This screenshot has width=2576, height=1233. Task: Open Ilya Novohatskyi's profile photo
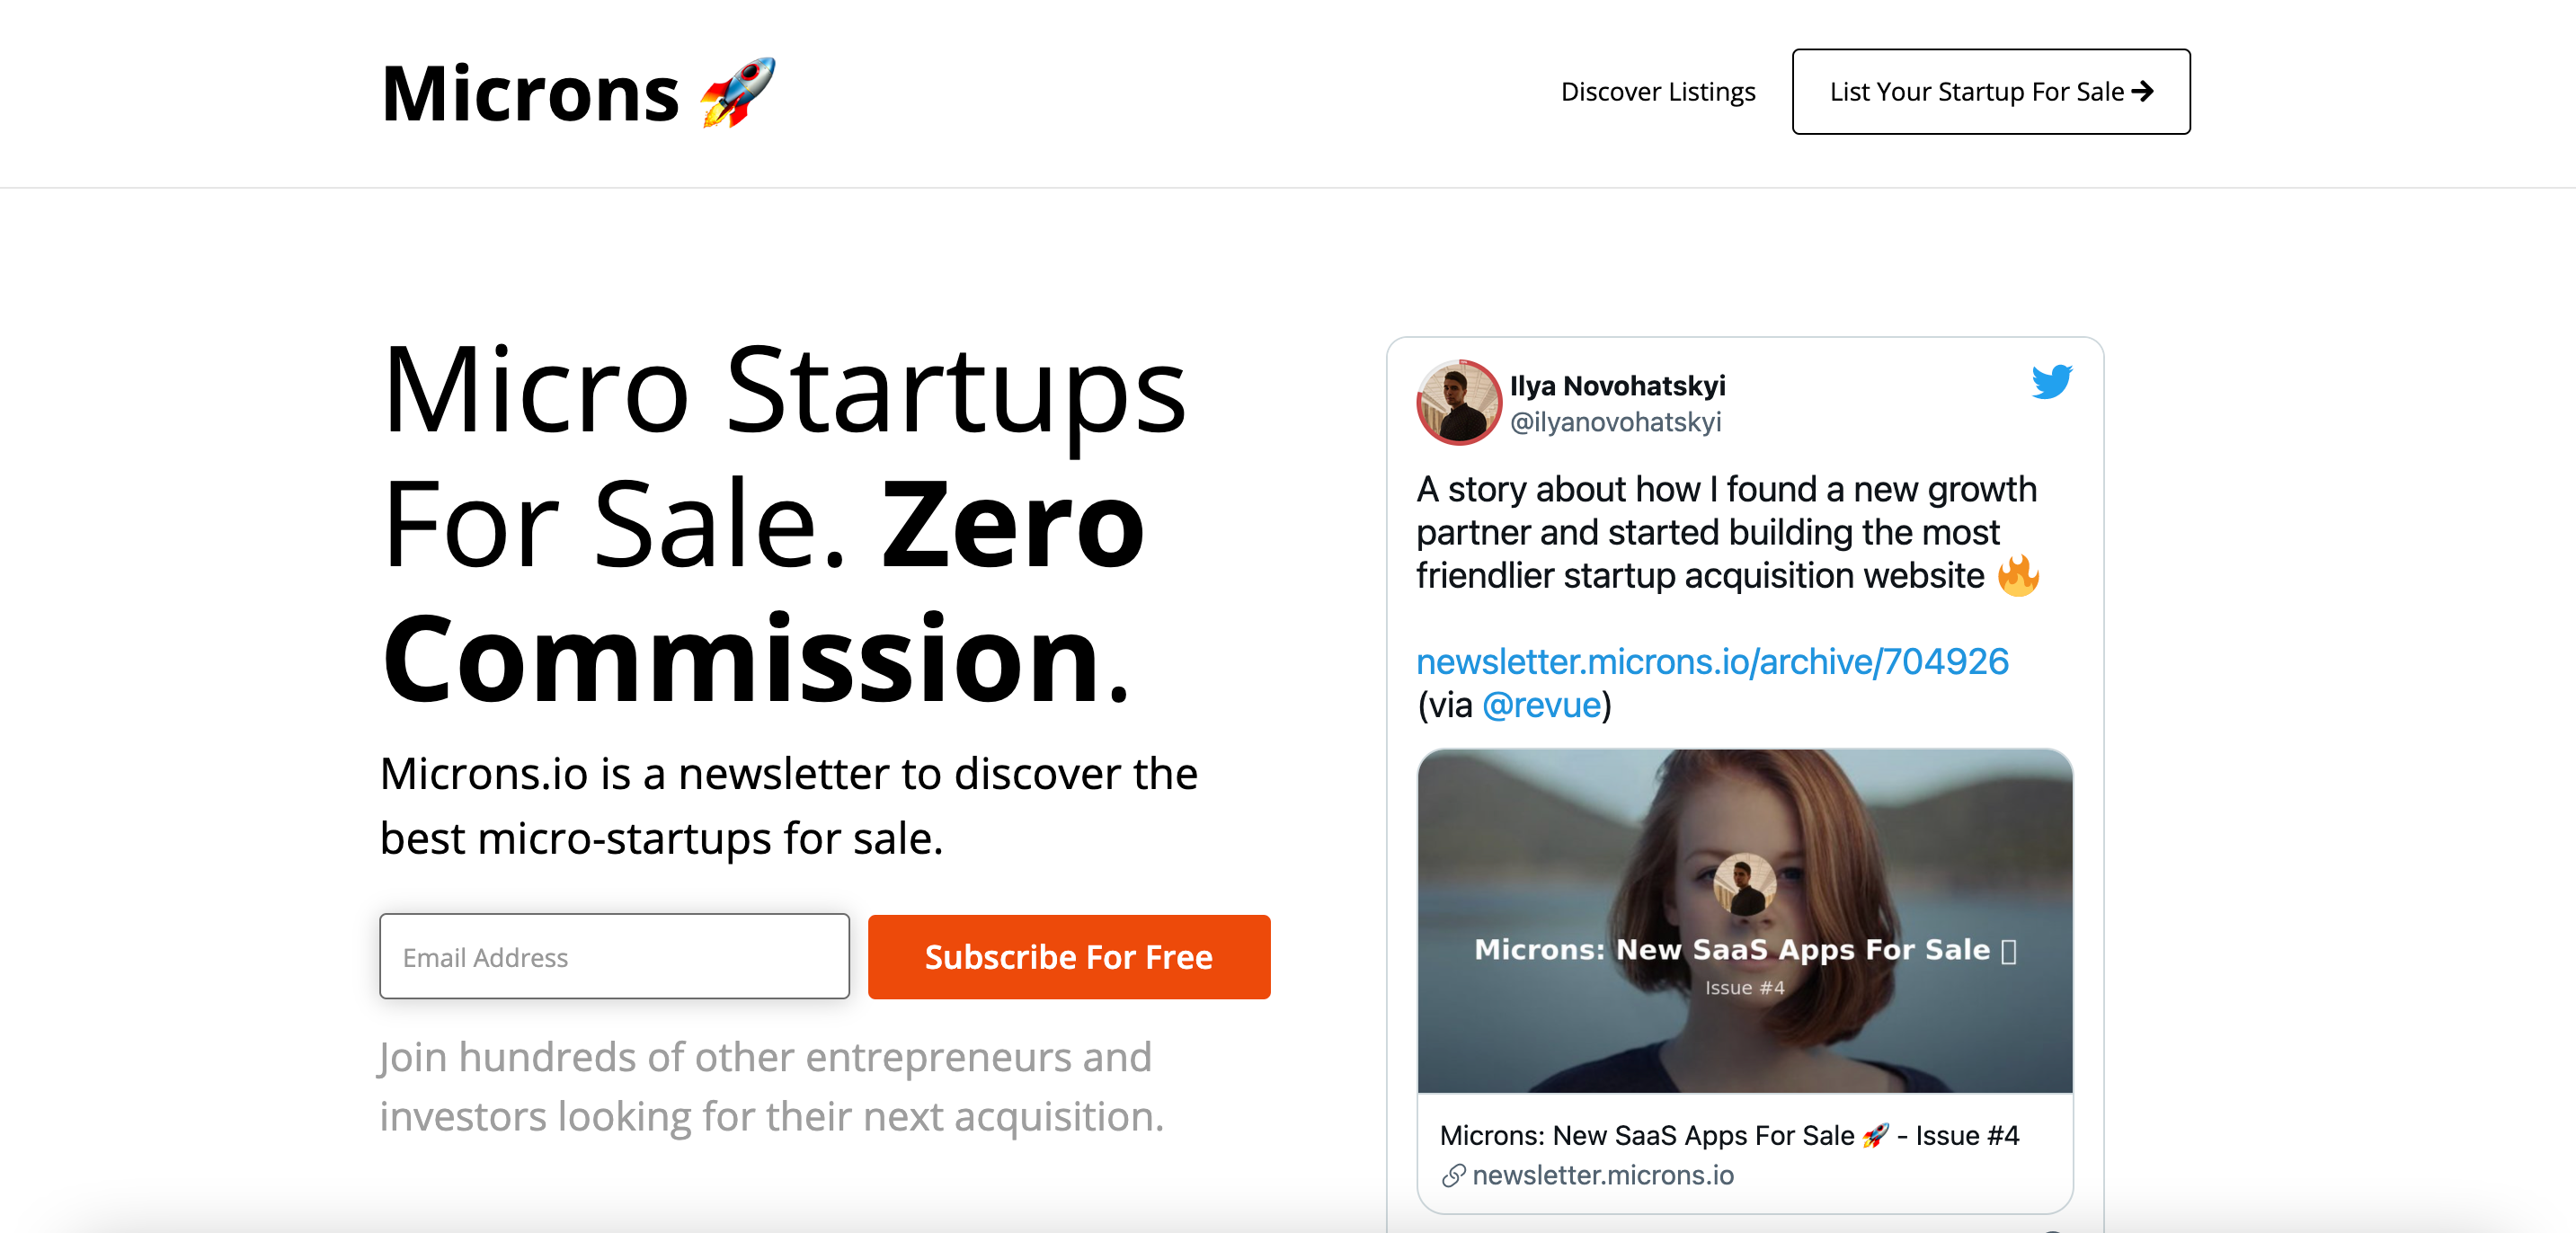[1458, 402]
